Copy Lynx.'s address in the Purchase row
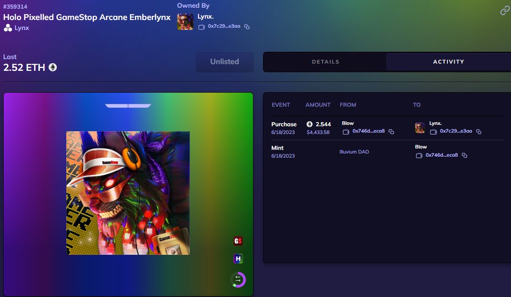The width and height of the screenshot is (511, 297). tap(479, 132)
